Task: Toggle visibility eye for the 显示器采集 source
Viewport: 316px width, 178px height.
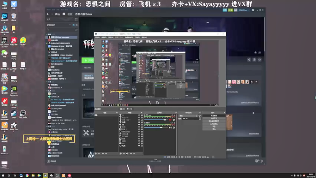Action: tap(139, 132)
